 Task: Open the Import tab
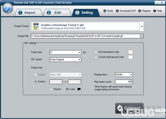pyautogui.click(x=28, y=13)
